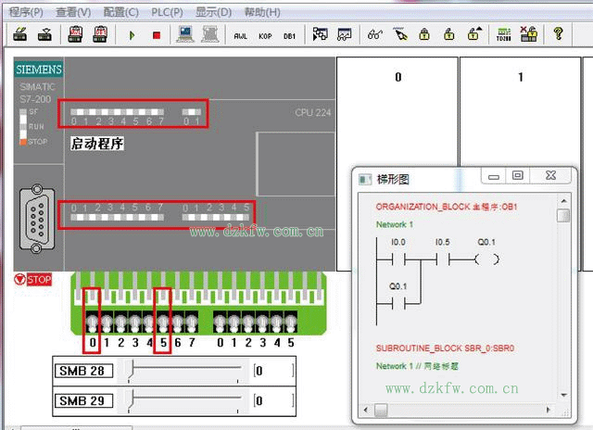The width and height of the screenshot is (593, 430).
Task: Open the PLC(P) menu
Action: (167, 12)
